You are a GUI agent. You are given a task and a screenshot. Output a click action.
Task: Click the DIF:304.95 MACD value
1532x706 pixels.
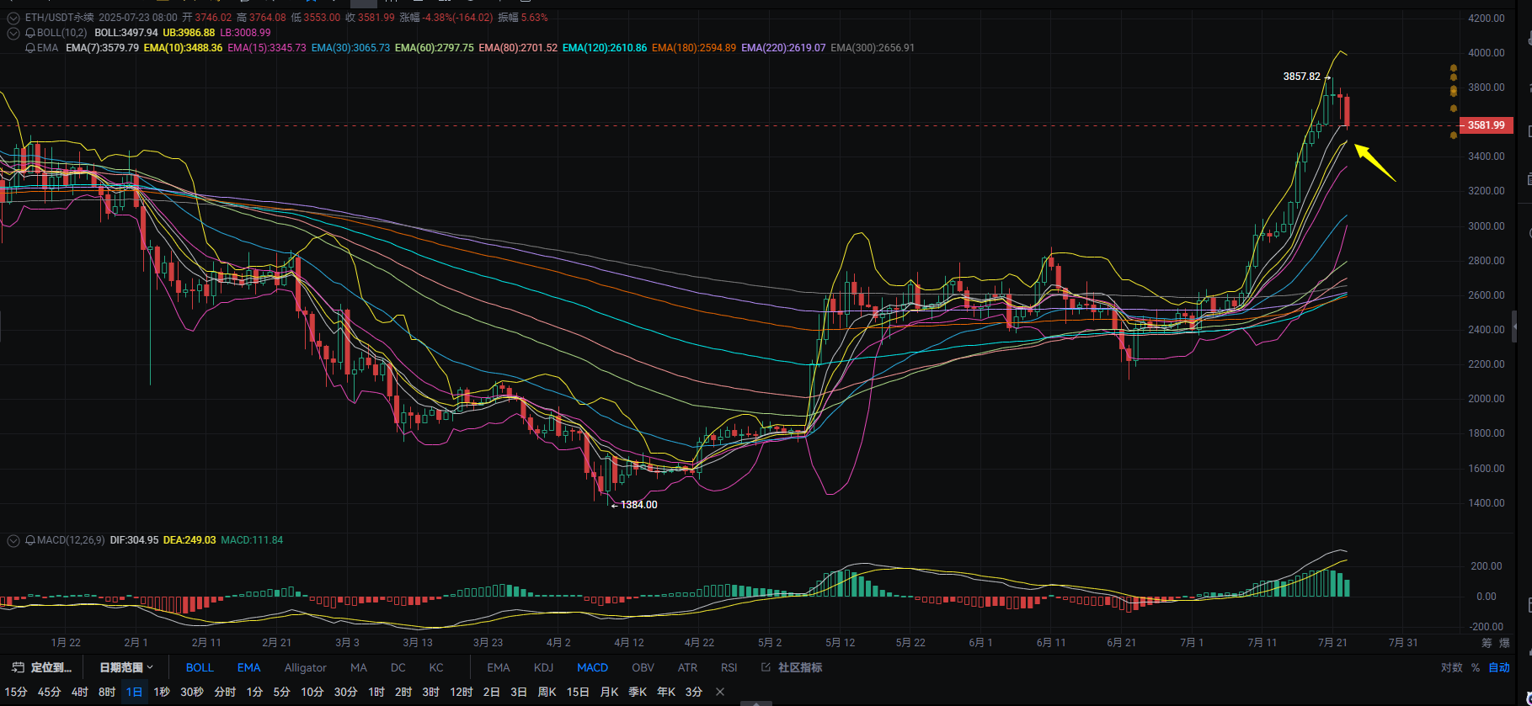click(x=134, y=540)
